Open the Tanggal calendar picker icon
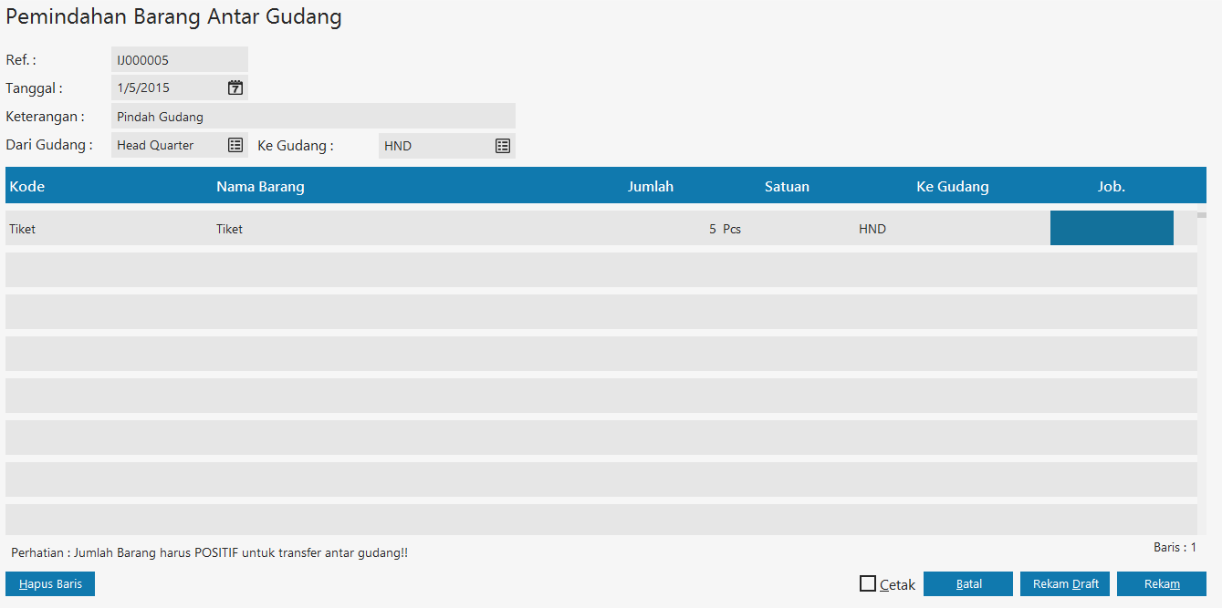This screenshot has height=608, width=1222. pyautogui.click(x=235, y=88)
